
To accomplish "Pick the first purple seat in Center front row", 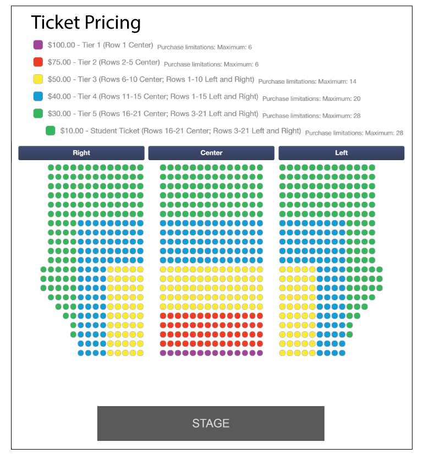I will 163,353.
